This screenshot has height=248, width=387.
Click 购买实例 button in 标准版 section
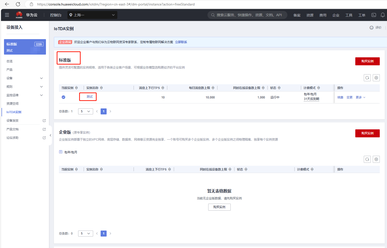point(367,61)
